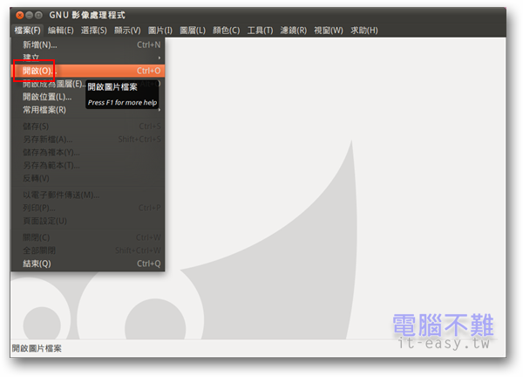Minimize the GNU 影像處理程式 window

tap(30, 16)
